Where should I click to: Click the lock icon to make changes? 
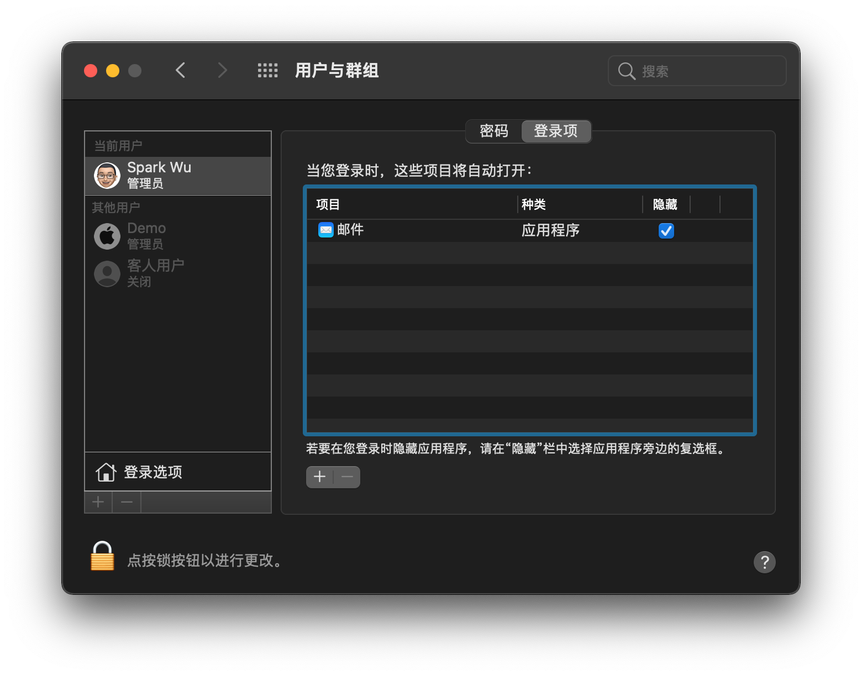coord(102,557)
